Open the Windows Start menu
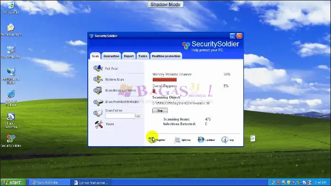Screen dimensions: 331x186 click(13, 182)
